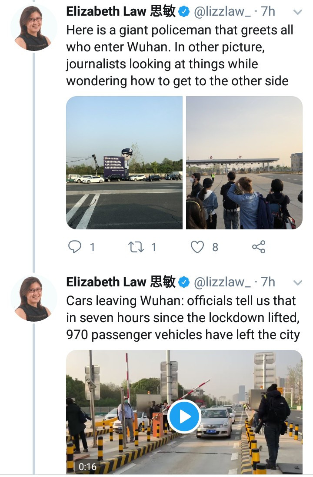
Task: Open @lizzlaw_ handle on second tweet
Action: coord(223,282)
